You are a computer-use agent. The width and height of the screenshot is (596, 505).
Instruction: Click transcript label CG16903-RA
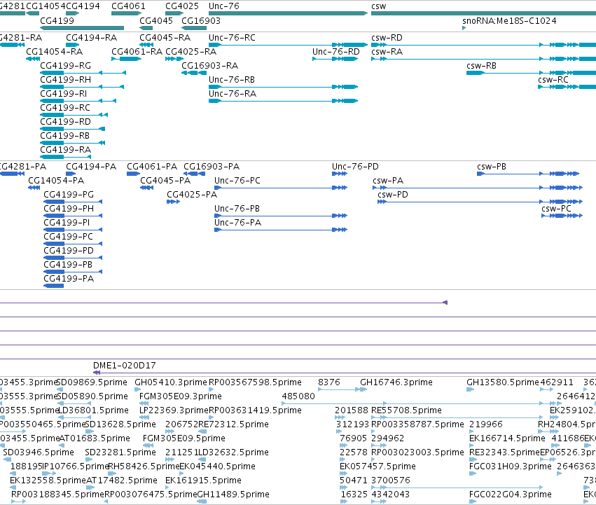[x=210, y=66]
